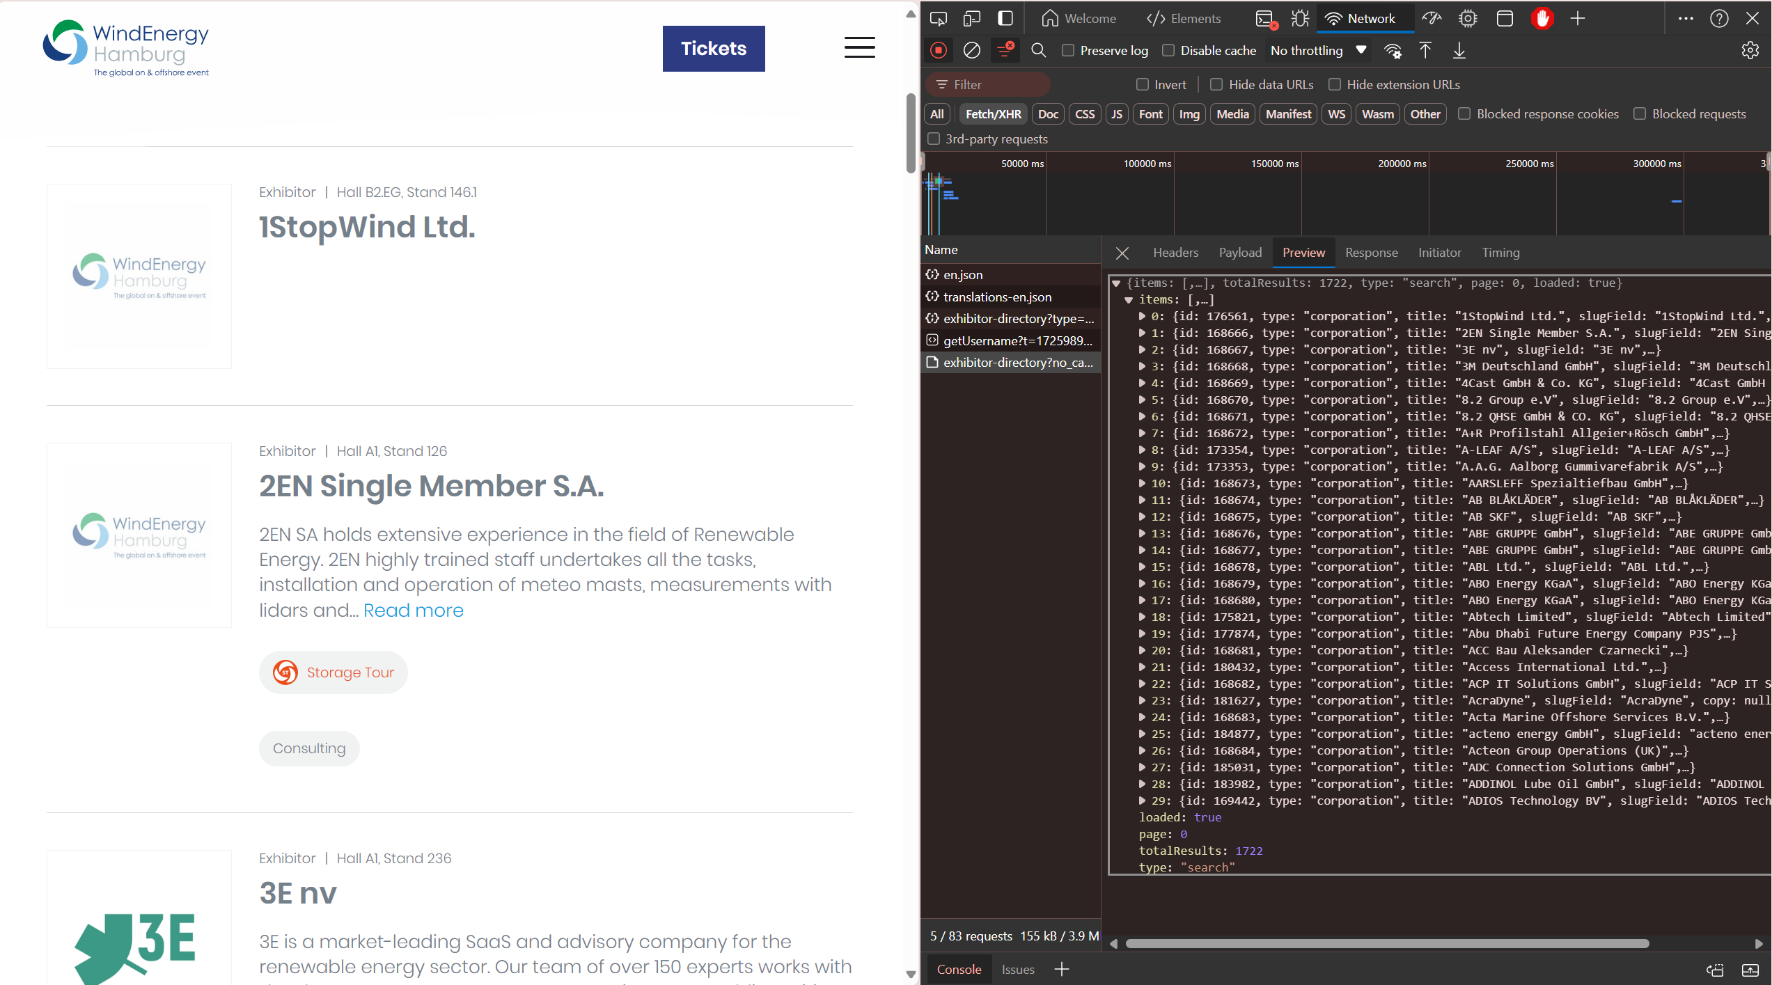1772x985 pixels.
Task: Check 3rd-party requests checkbox
Action: pos(934,139)
